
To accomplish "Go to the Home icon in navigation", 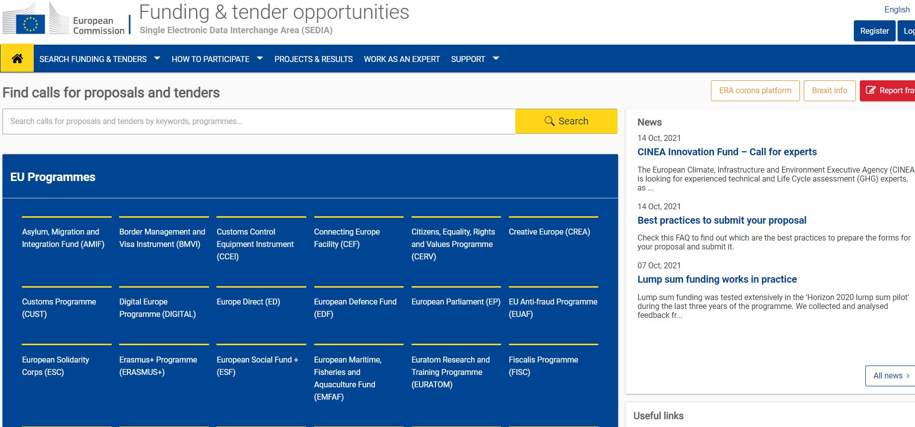I will pos(17,59).
